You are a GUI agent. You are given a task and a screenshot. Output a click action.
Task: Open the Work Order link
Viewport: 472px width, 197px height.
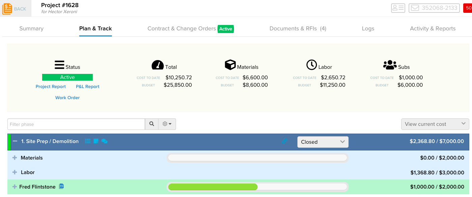(x=67, y=98)
